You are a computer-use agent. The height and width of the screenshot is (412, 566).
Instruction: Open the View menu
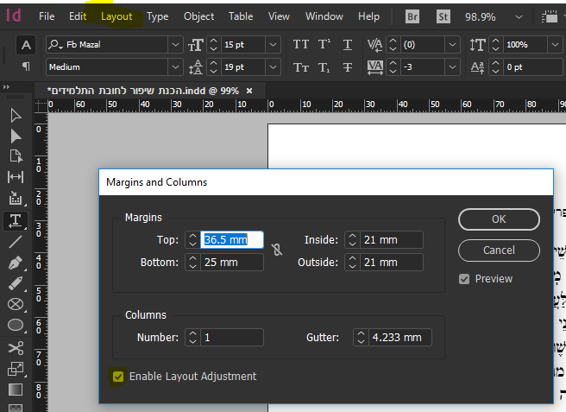click(279, 16)
